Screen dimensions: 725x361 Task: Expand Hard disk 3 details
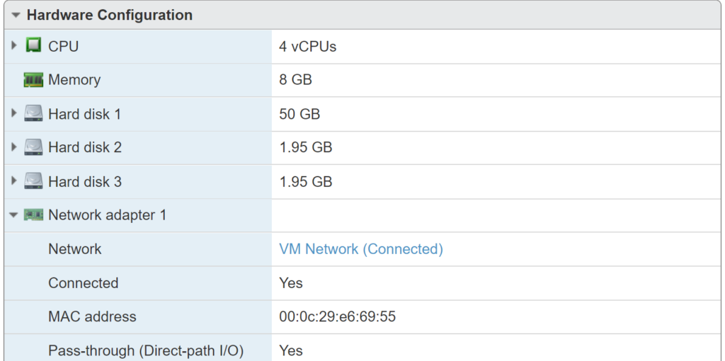(x=14, y=181)
